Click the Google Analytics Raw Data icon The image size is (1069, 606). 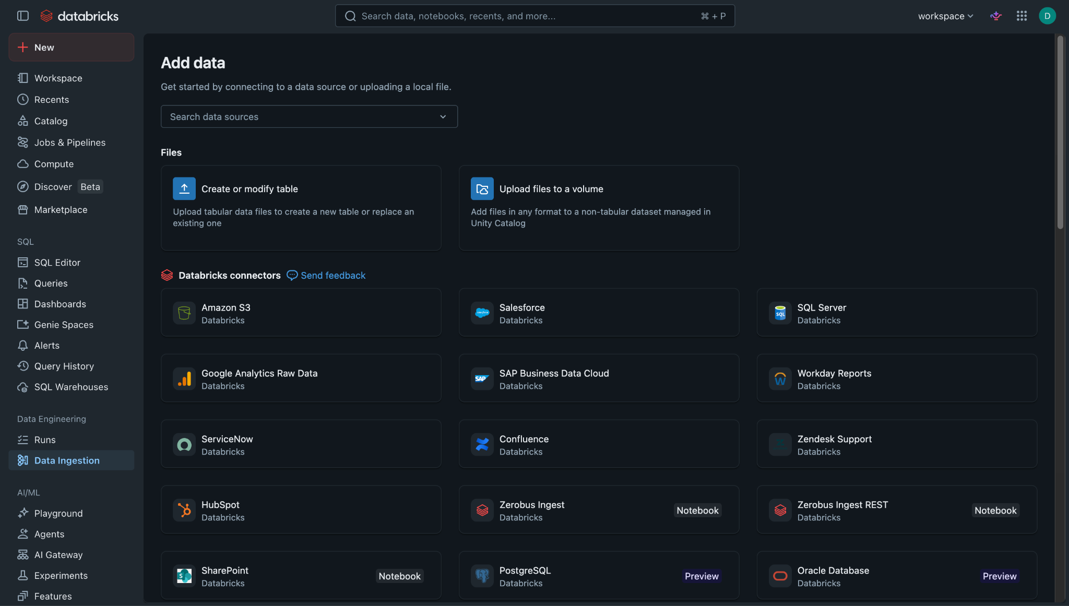click(x=184, y=379)
